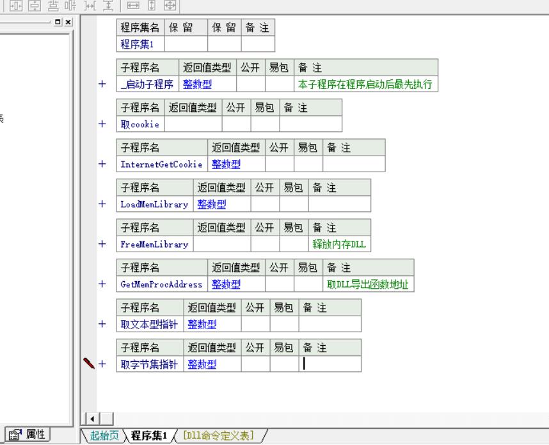The image size is (549, 445).
Task: Select the _启动子程序 name cell
Action: click(x=147, y=84)
